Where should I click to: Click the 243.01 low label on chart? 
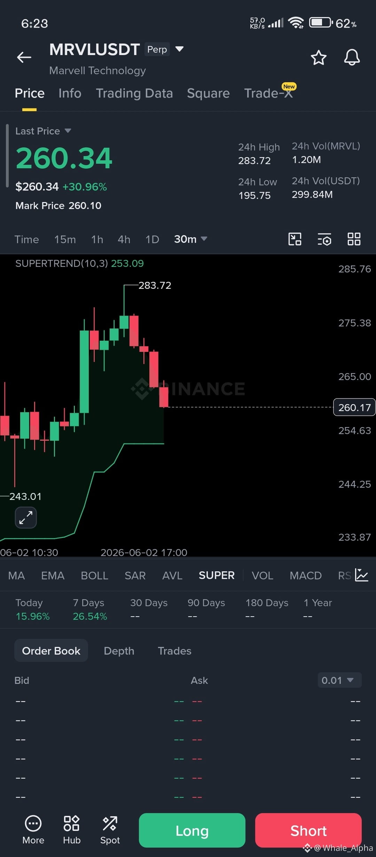pos(25,496)
